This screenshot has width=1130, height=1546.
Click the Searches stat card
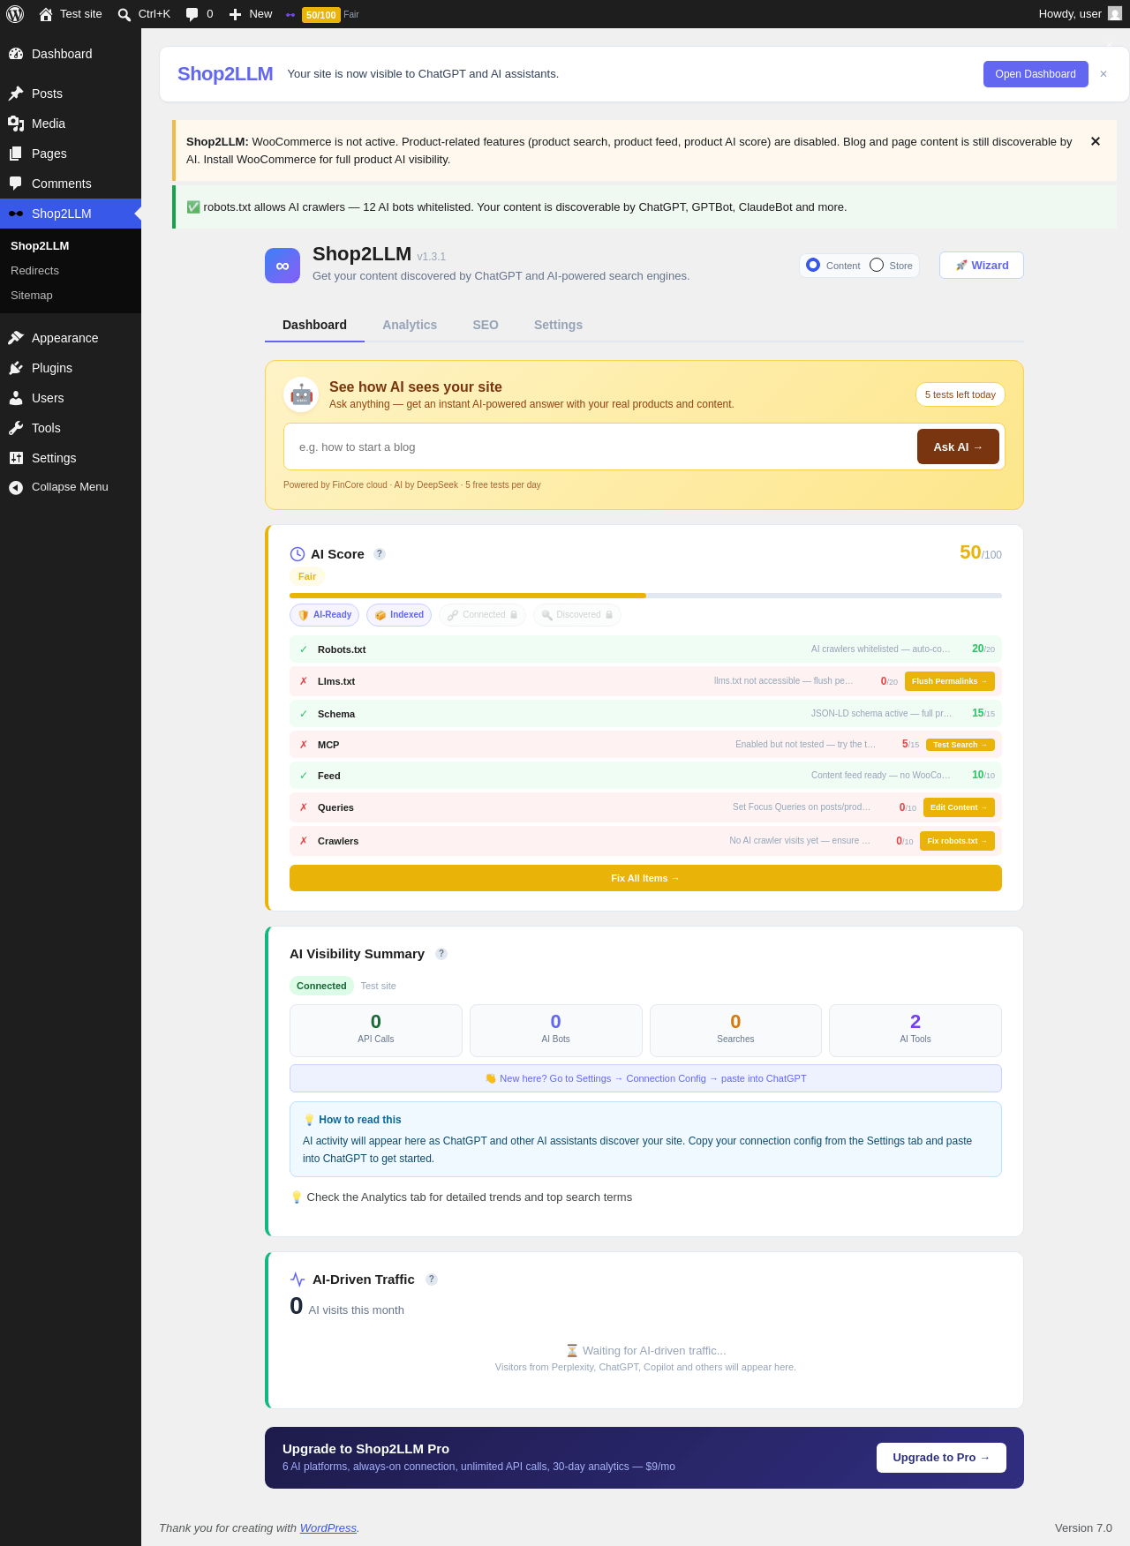click(x=735, y=1031)
